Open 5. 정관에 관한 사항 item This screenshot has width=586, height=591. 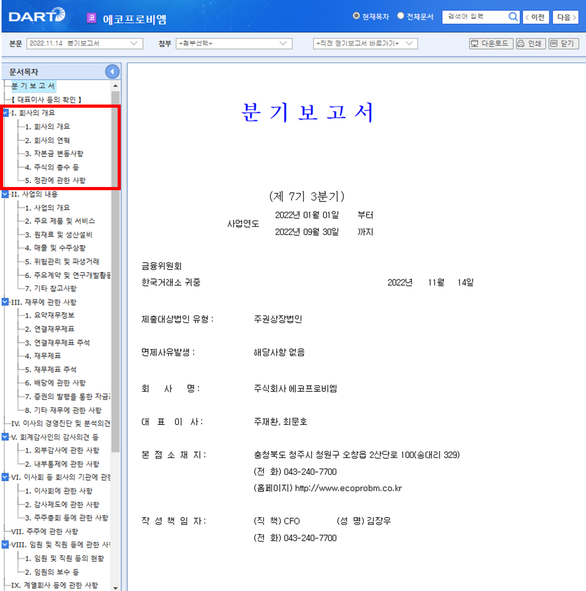pos(55,180)
